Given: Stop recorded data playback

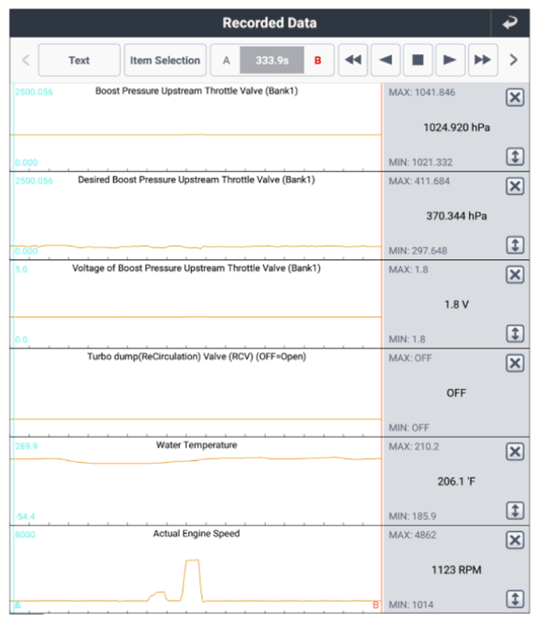Looking at the screenshot, I should (418, 60).
